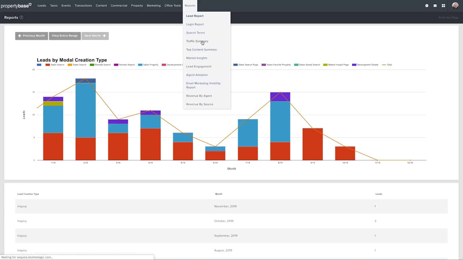Click the red segment of 9/19 bar

(313, 144)
